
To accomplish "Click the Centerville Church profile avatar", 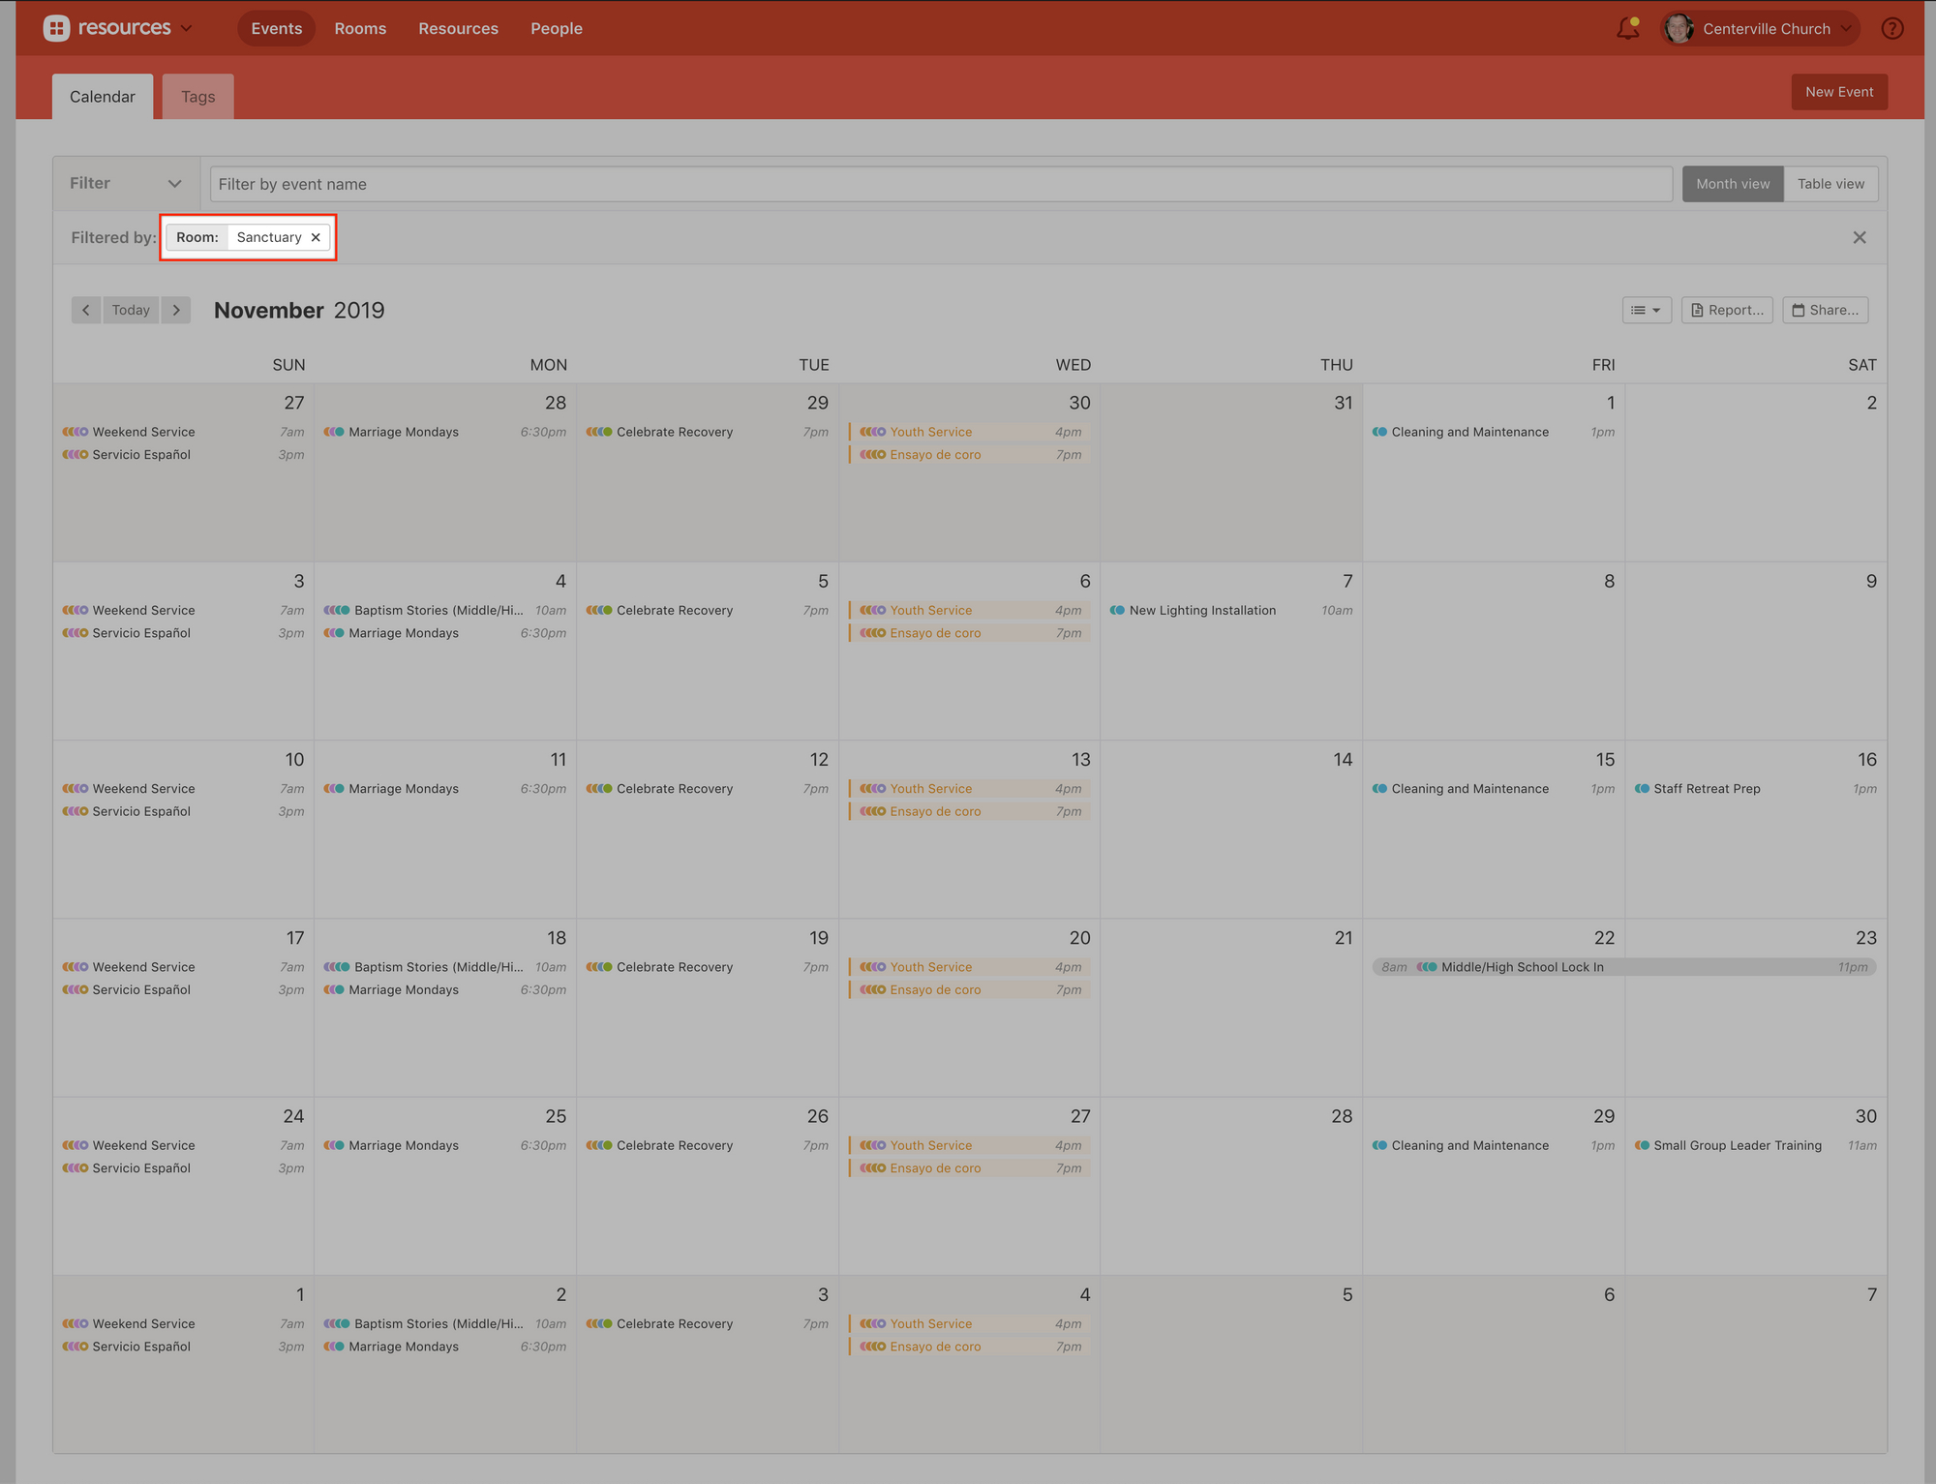I will (x=1679, y=29).
